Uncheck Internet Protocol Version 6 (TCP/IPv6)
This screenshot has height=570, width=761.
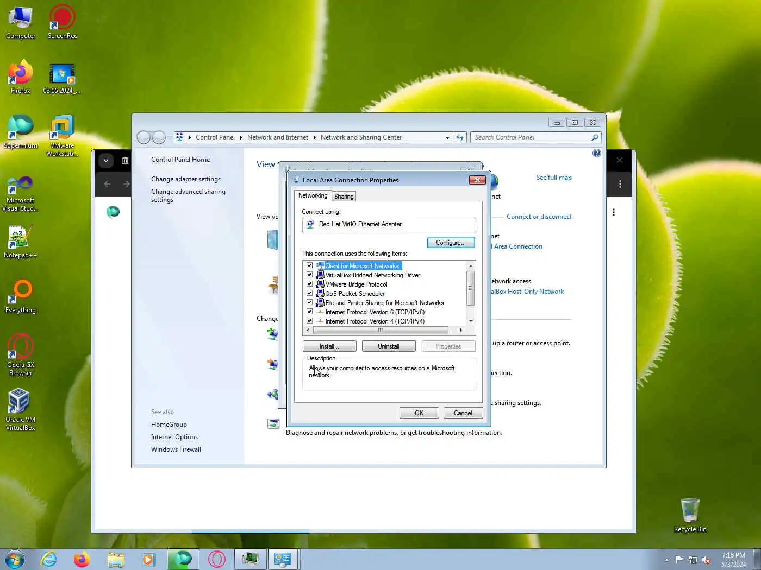tap(309, 312)
